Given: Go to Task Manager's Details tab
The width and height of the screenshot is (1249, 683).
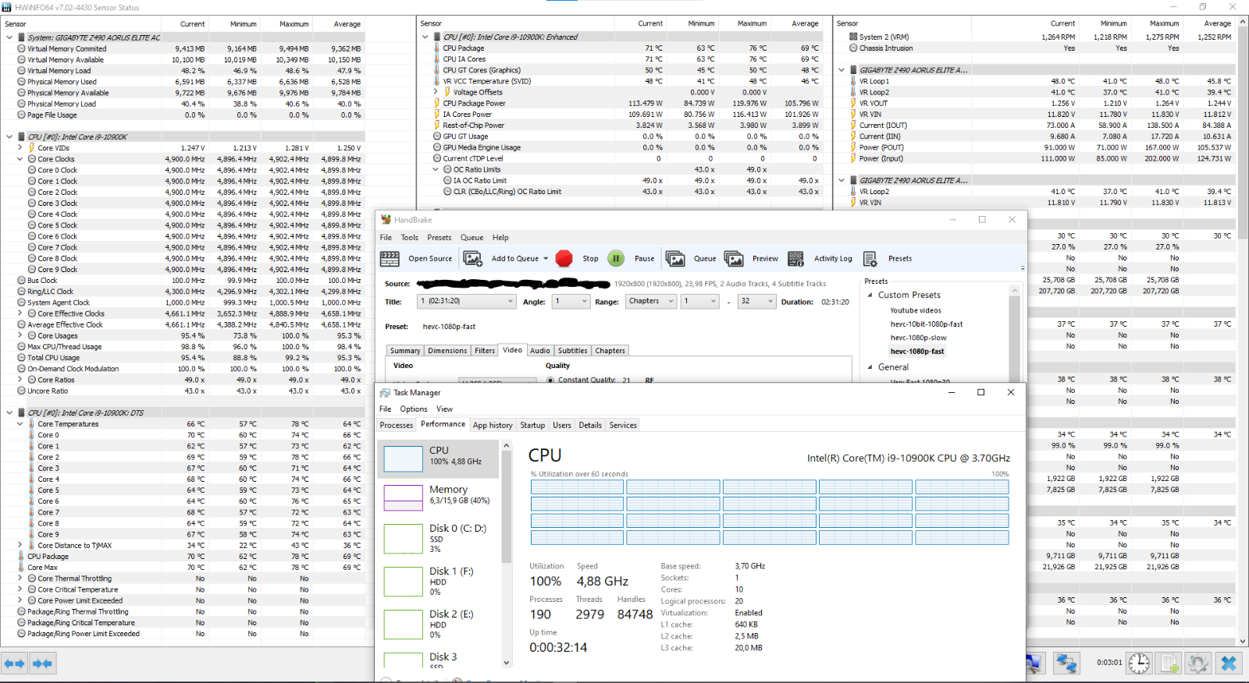Looking at the screenshot, I should coord(590,426).
